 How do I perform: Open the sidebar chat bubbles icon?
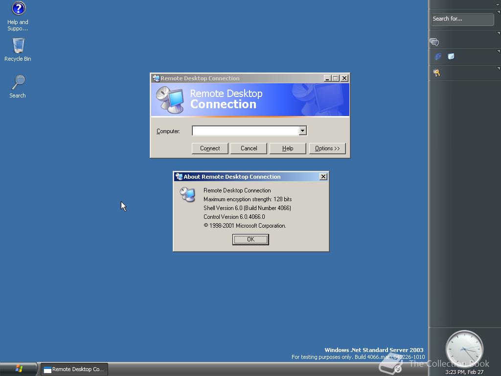[434, 42]
